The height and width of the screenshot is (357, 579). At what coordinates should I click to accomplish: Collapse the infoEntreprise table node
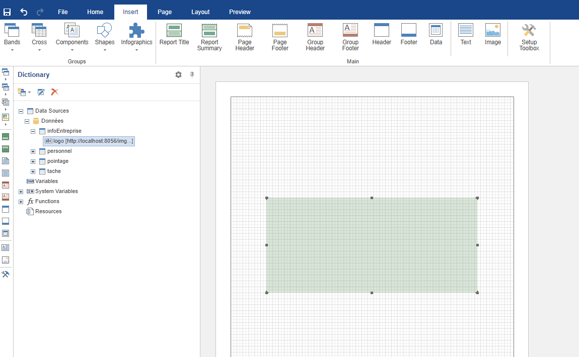tap(33, 131)
